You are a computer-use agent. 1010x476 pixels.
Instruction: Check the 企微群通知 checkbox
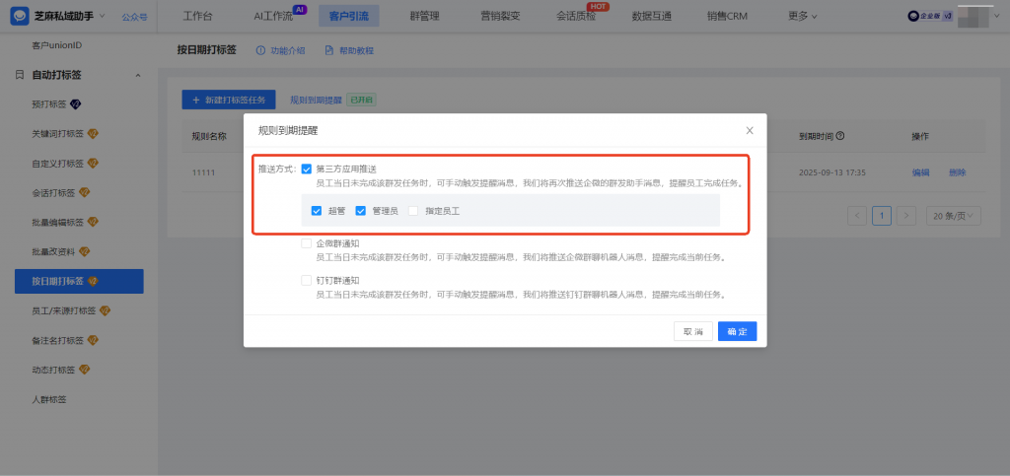[x=307, y=243]
